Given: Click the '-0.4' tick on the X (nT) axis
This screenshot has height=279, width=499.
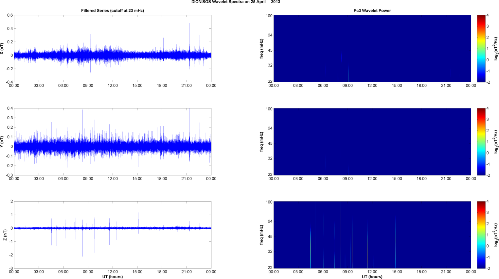Looking at the screenshot, I should 9,82.
